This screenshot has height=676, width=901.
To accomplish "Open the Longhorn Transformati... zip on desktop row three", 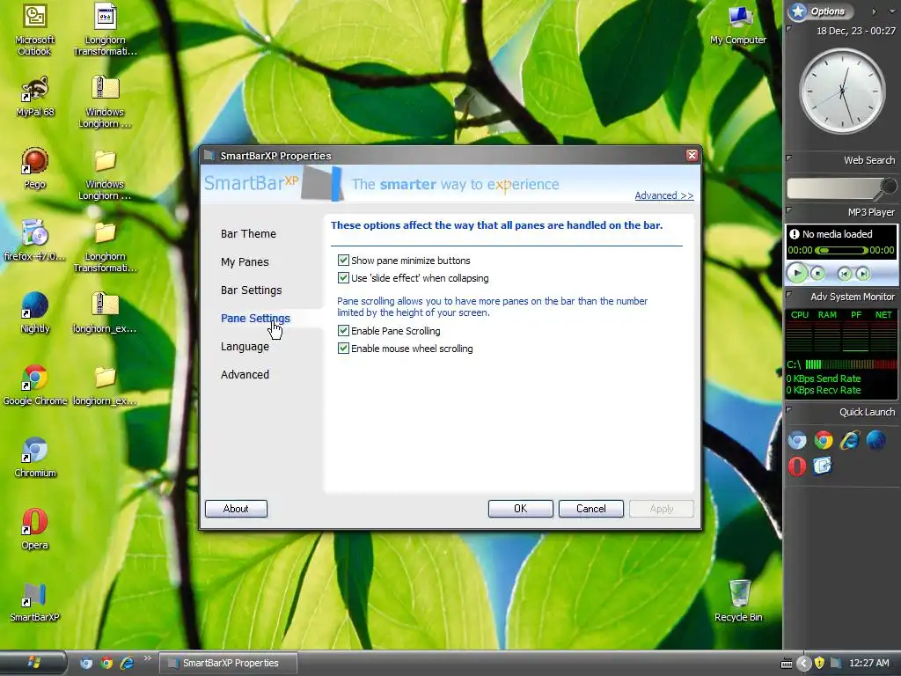I will 106,246.
